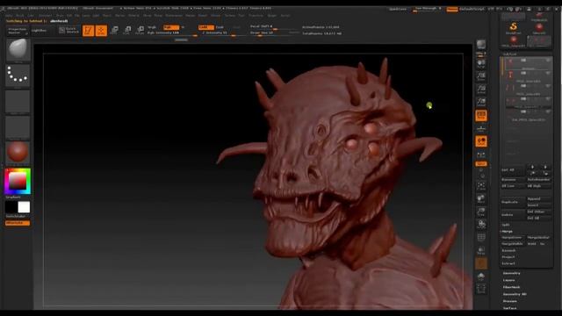The width and height of the screenshot is (562, 316).
Task: Open the Preferences menu
Action: point(174,16)
